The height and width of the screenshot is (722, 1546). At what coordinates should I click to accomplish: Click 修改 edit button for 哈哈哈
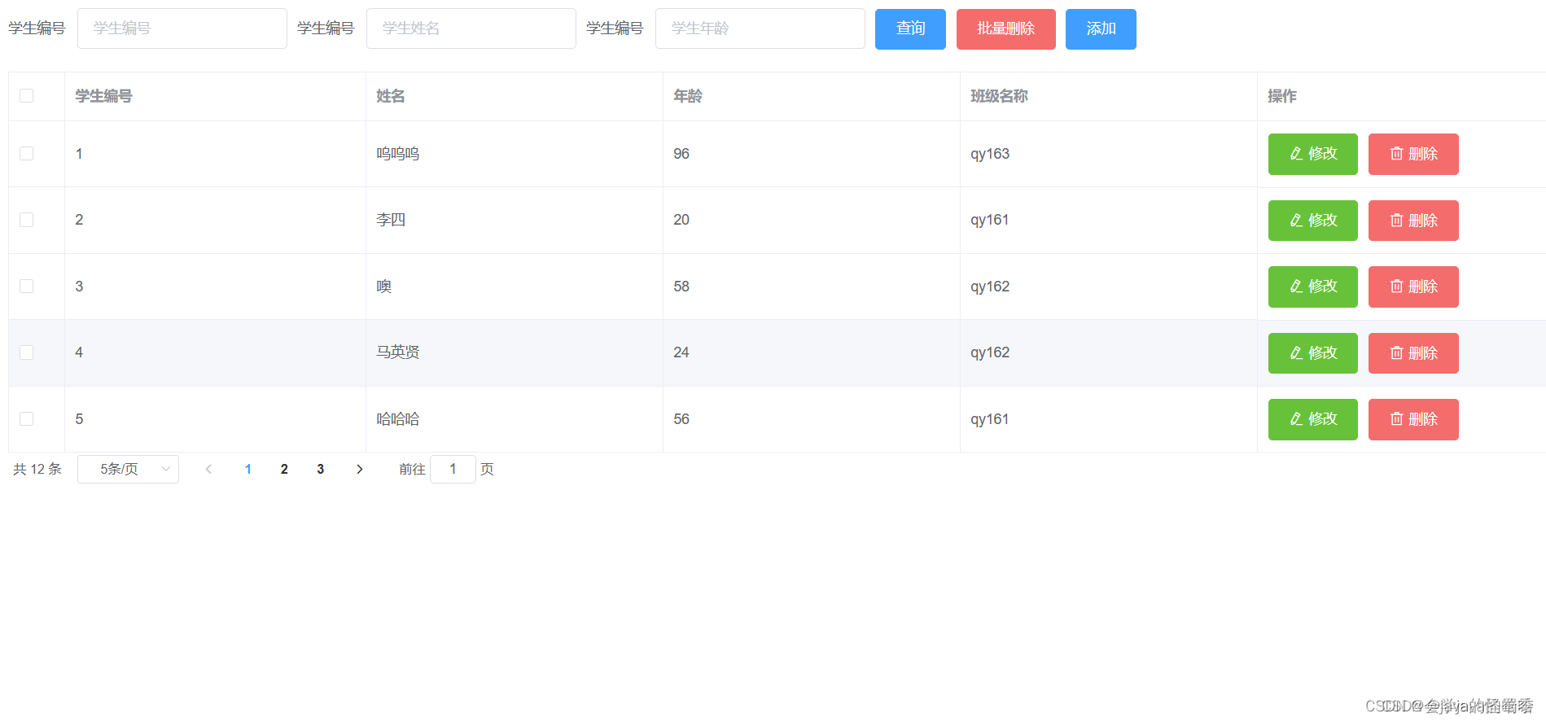(x=1312, y=419)
